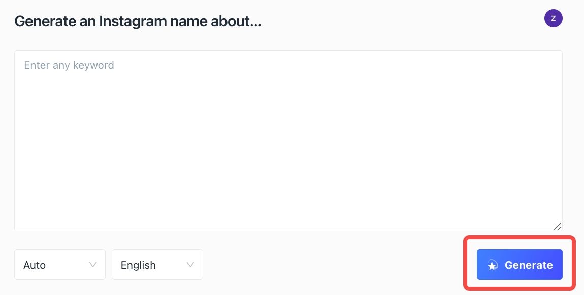Open account menu via Z avatar
Image resolution: width=584 pixels, height=295 pixels.
point(553,18)
